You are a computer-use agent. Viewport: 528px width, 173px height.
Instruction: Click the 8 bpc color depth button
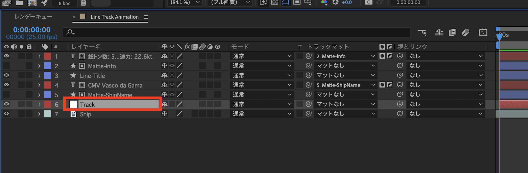(64, 3)
